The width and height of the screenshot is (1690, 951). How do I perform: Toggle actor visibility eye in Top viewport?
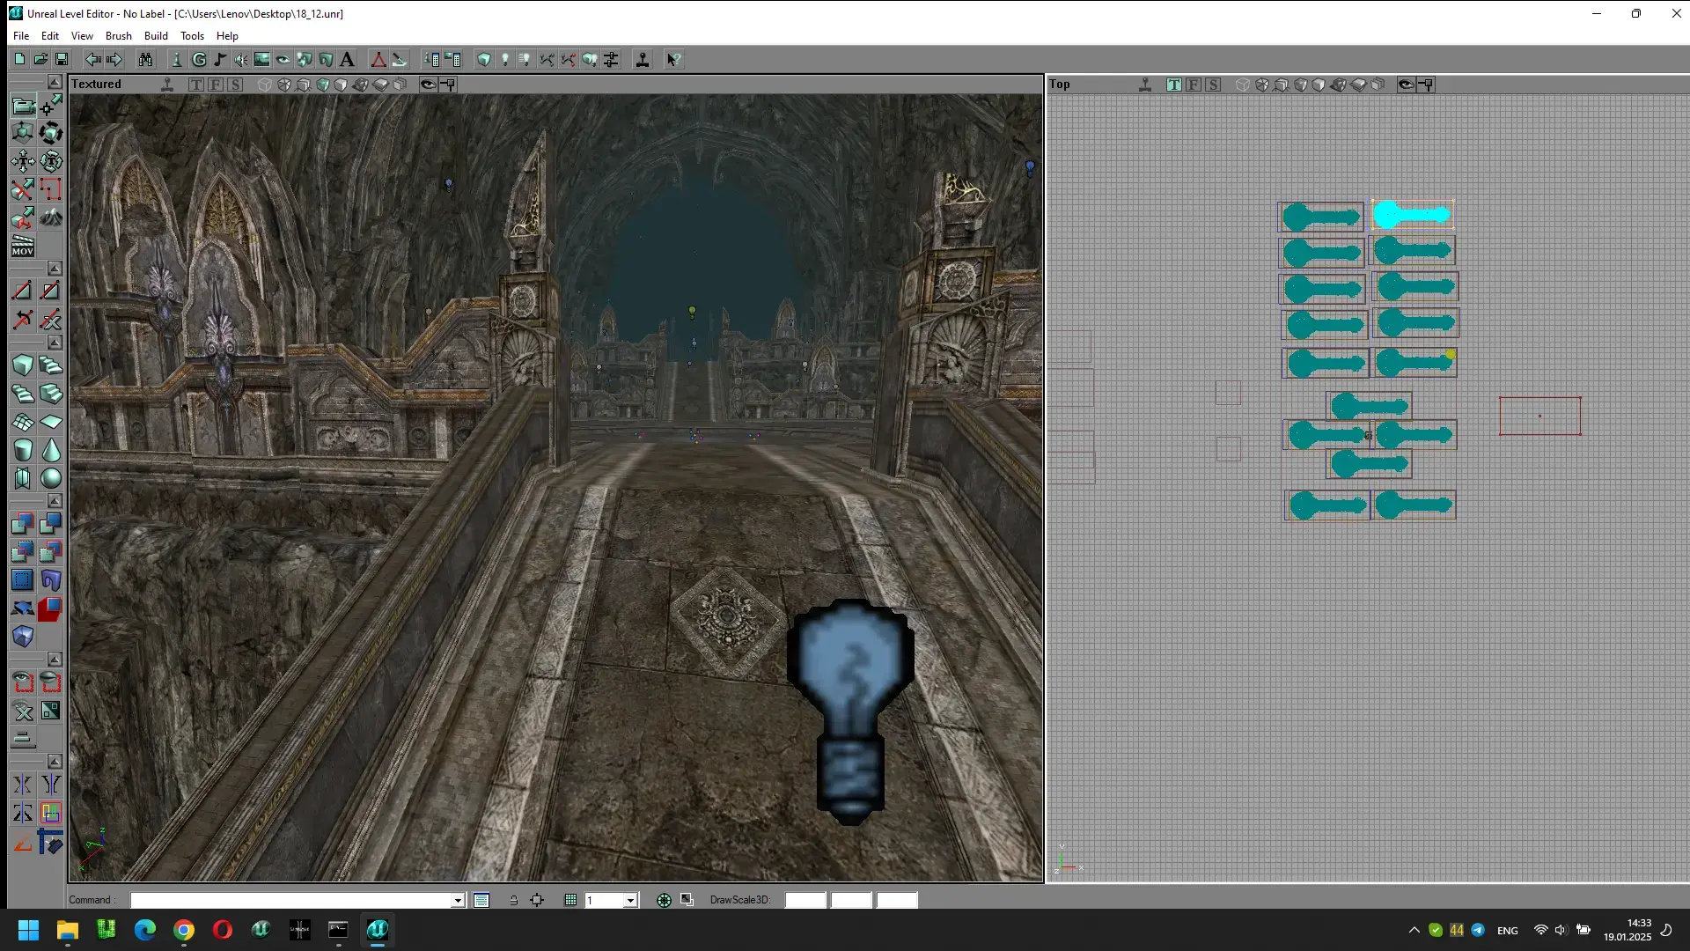point(1406,85)
